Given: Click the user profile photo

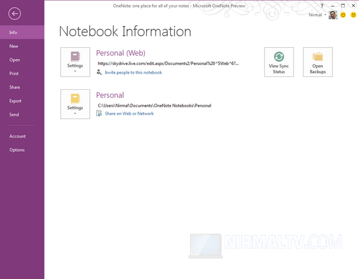Looking at the screenshot, I should point(333,15).
